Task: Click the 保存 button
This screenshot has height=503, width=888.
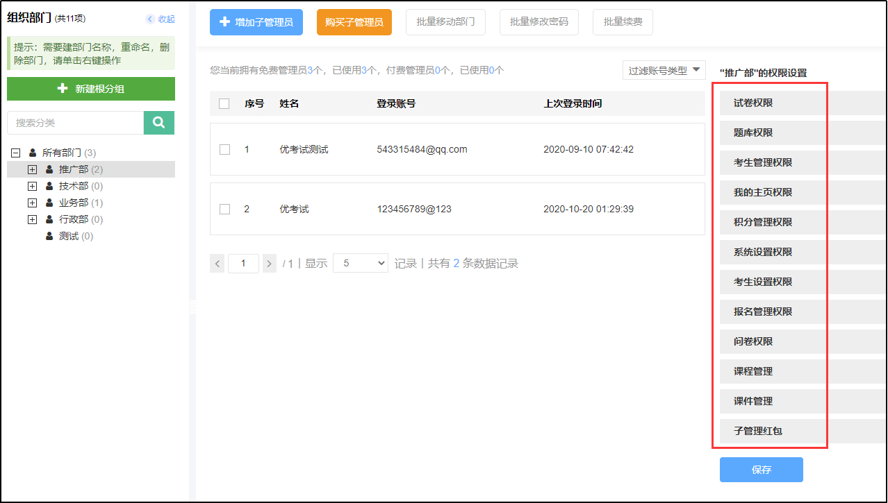Action: (x=762, y=470)
